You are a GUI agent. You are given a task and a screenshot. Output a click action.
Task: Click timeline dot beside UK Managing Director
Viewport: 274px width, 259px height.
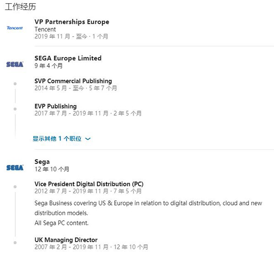(x=15, y=243)
